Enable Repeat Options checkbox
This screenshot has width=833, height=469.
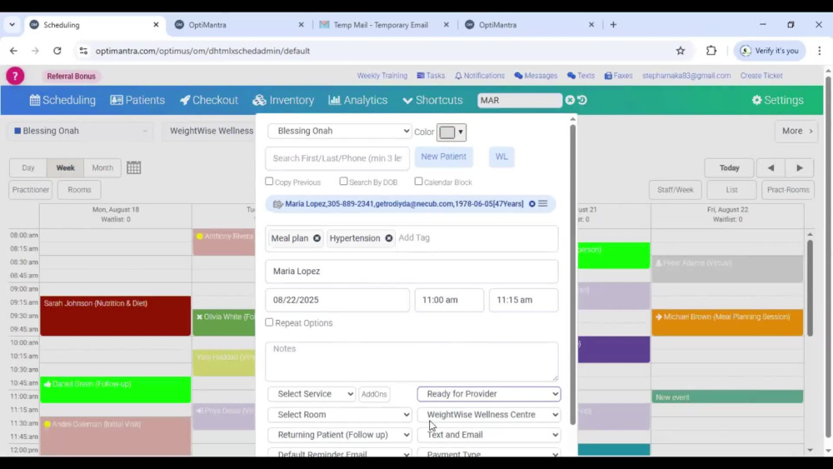tap(269, 322)
